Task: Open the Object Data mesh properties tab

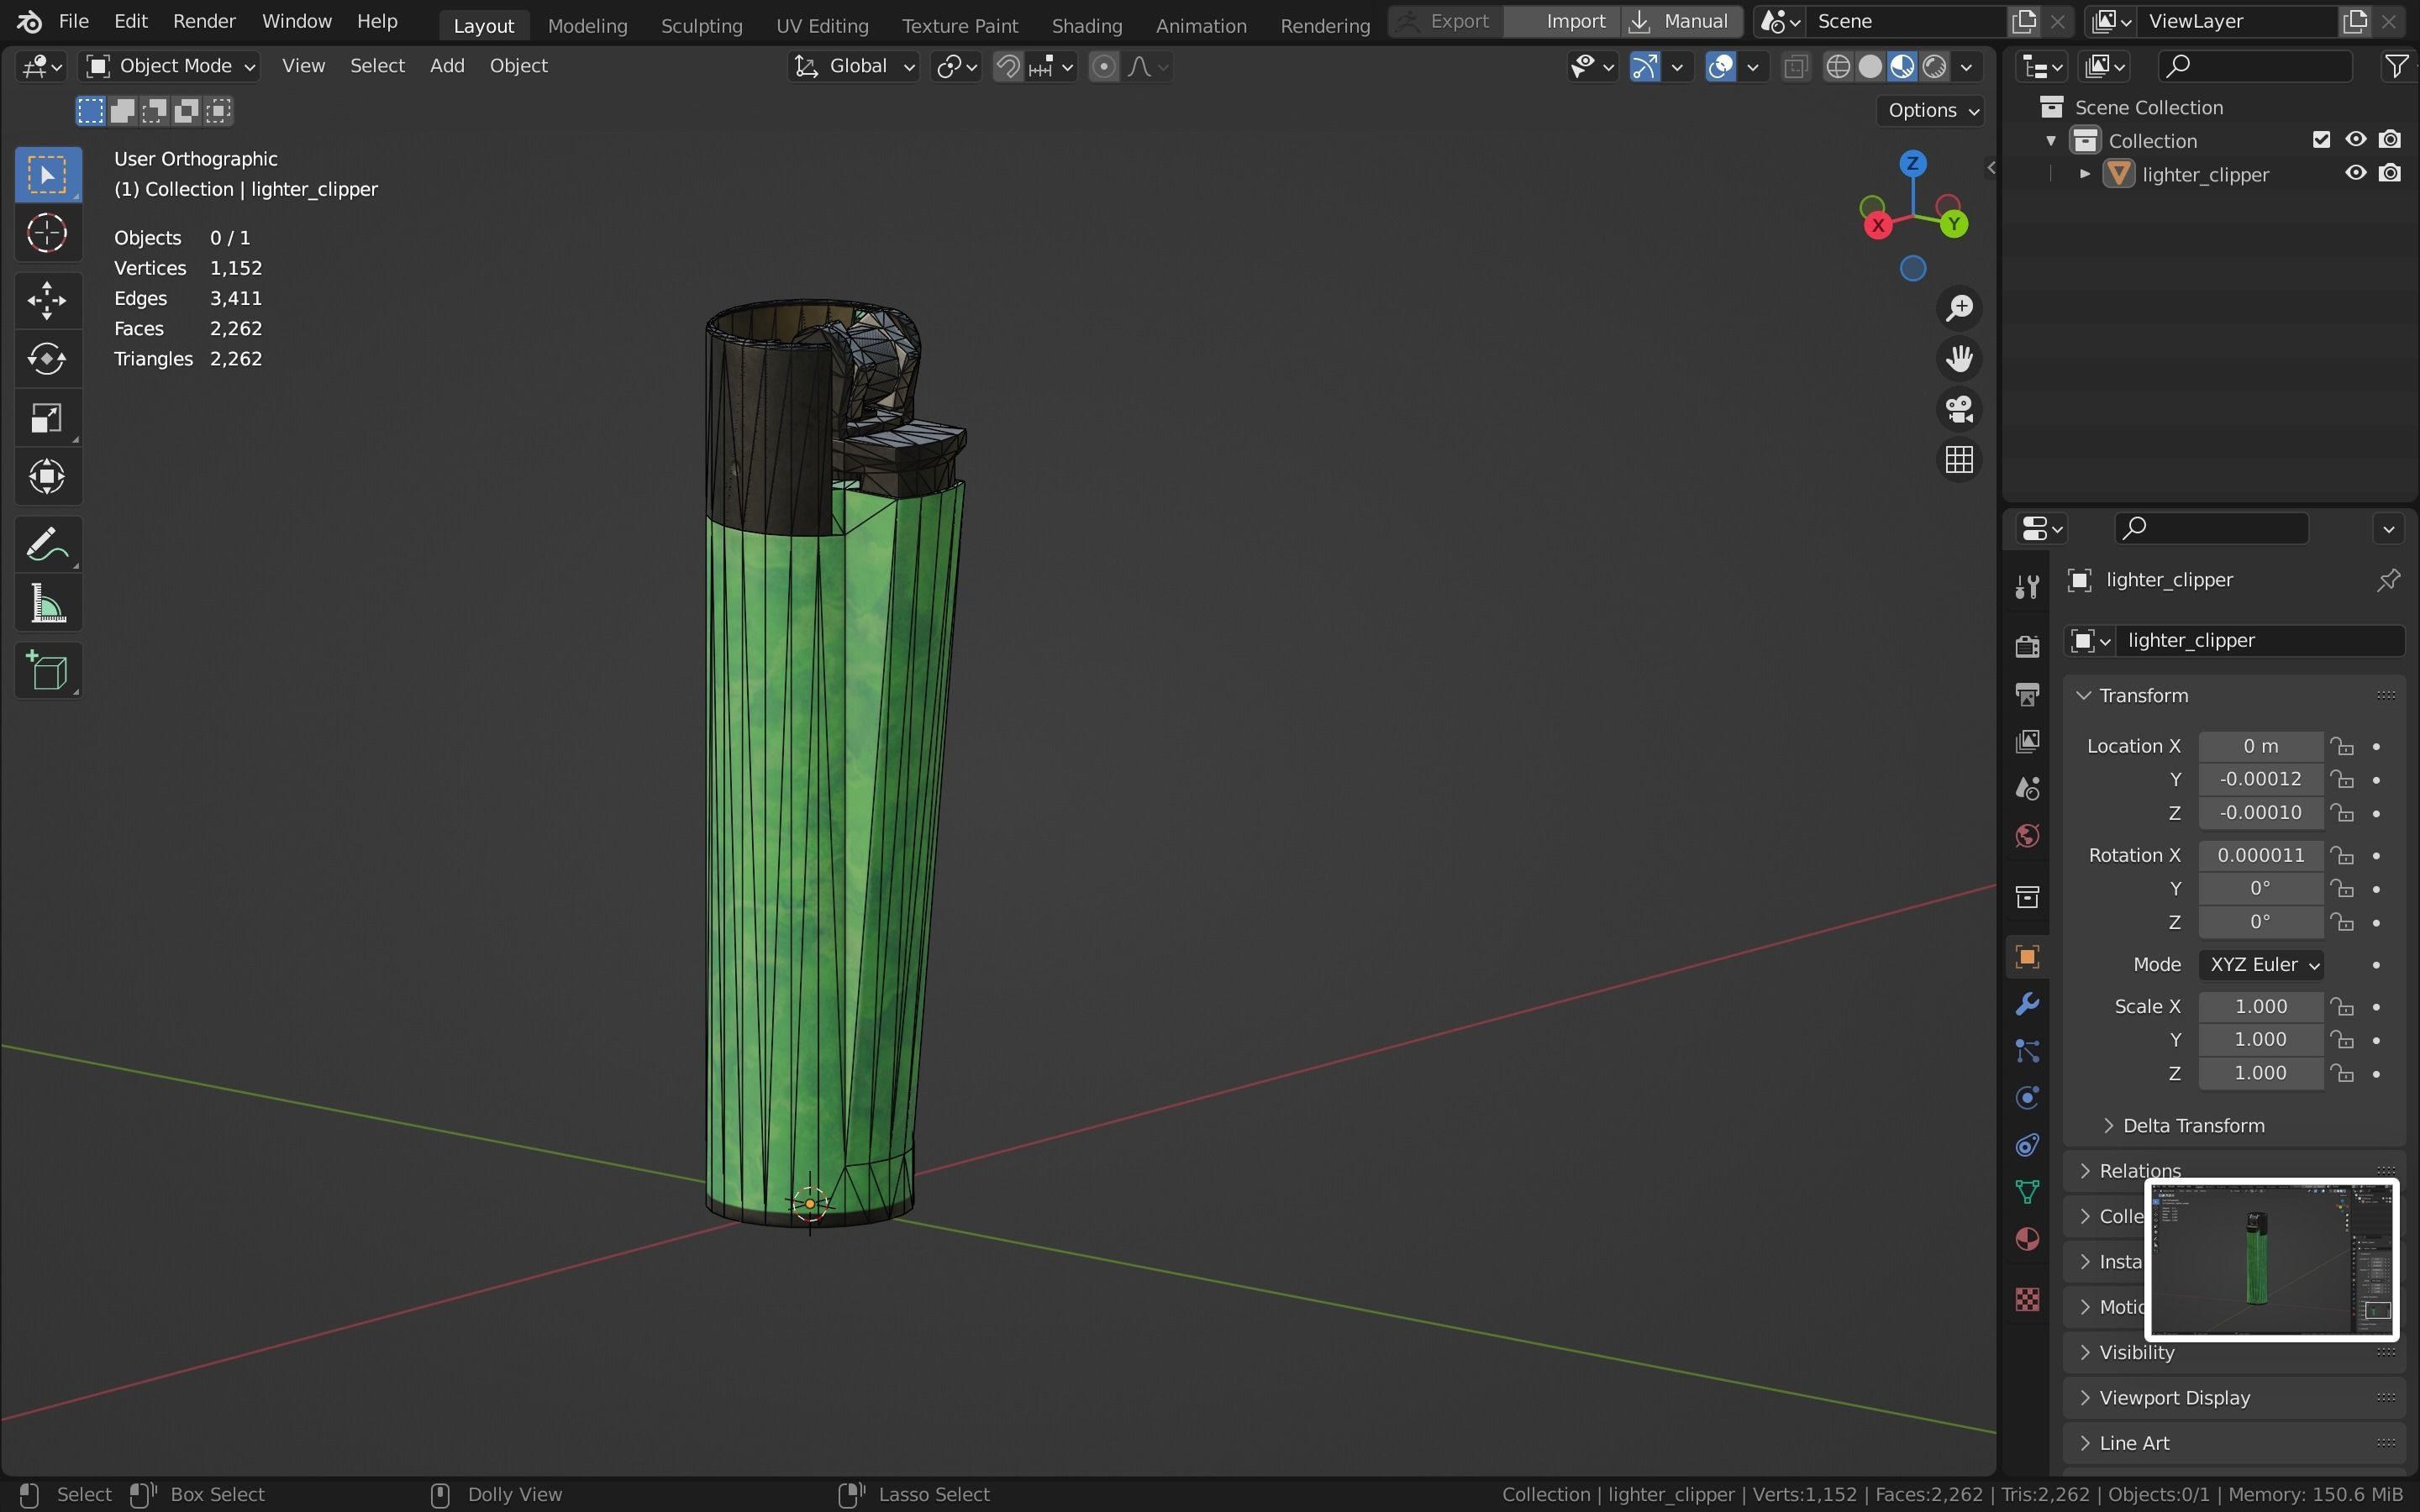Action: tap(2027, 1192)
